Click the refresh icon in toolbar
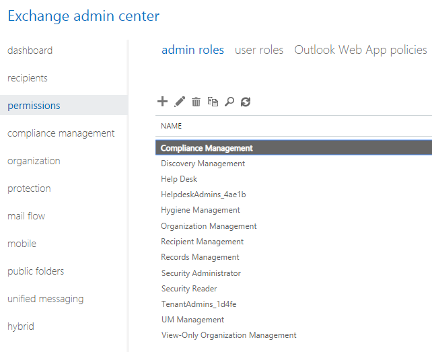This screenshot has width=432, height=352. click(246, 102)
